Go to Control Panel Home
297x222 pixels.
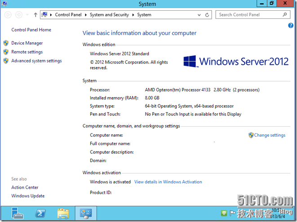point(31,30)
